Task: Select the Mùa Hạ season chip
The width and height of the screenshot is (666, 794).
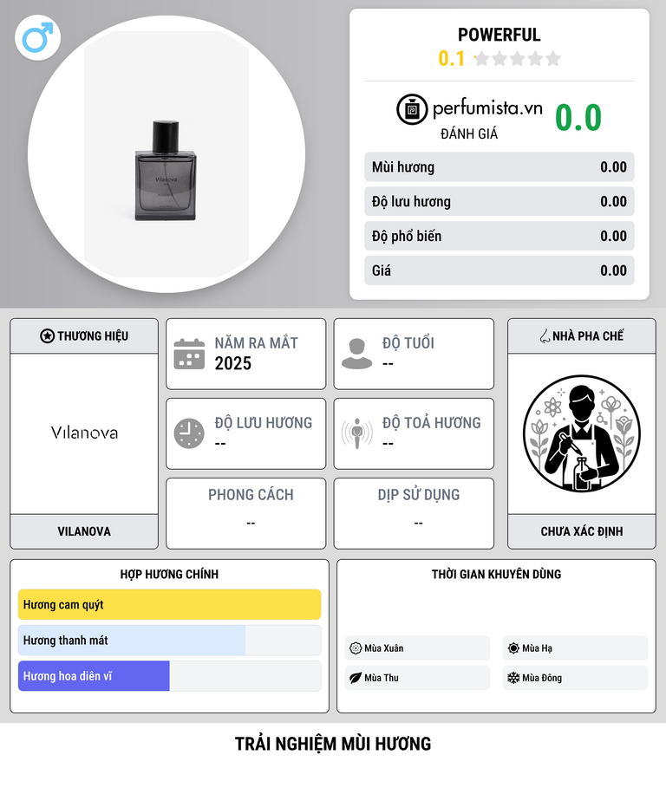Action: pos(575,648)
